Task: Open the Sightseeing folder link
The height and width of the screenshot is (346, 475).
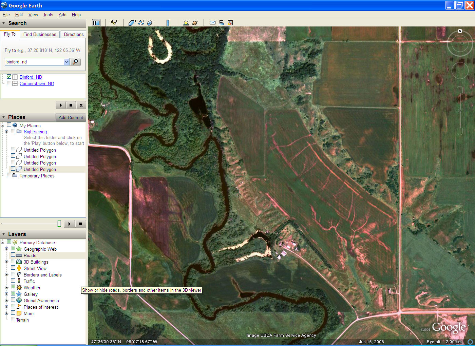Action: tap(35, 132)
